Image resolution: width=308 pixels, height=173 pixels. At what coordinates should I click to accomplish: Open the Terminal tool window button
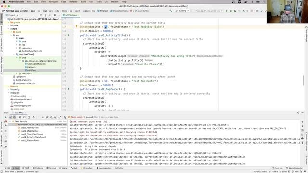click(x=51, y=168)
